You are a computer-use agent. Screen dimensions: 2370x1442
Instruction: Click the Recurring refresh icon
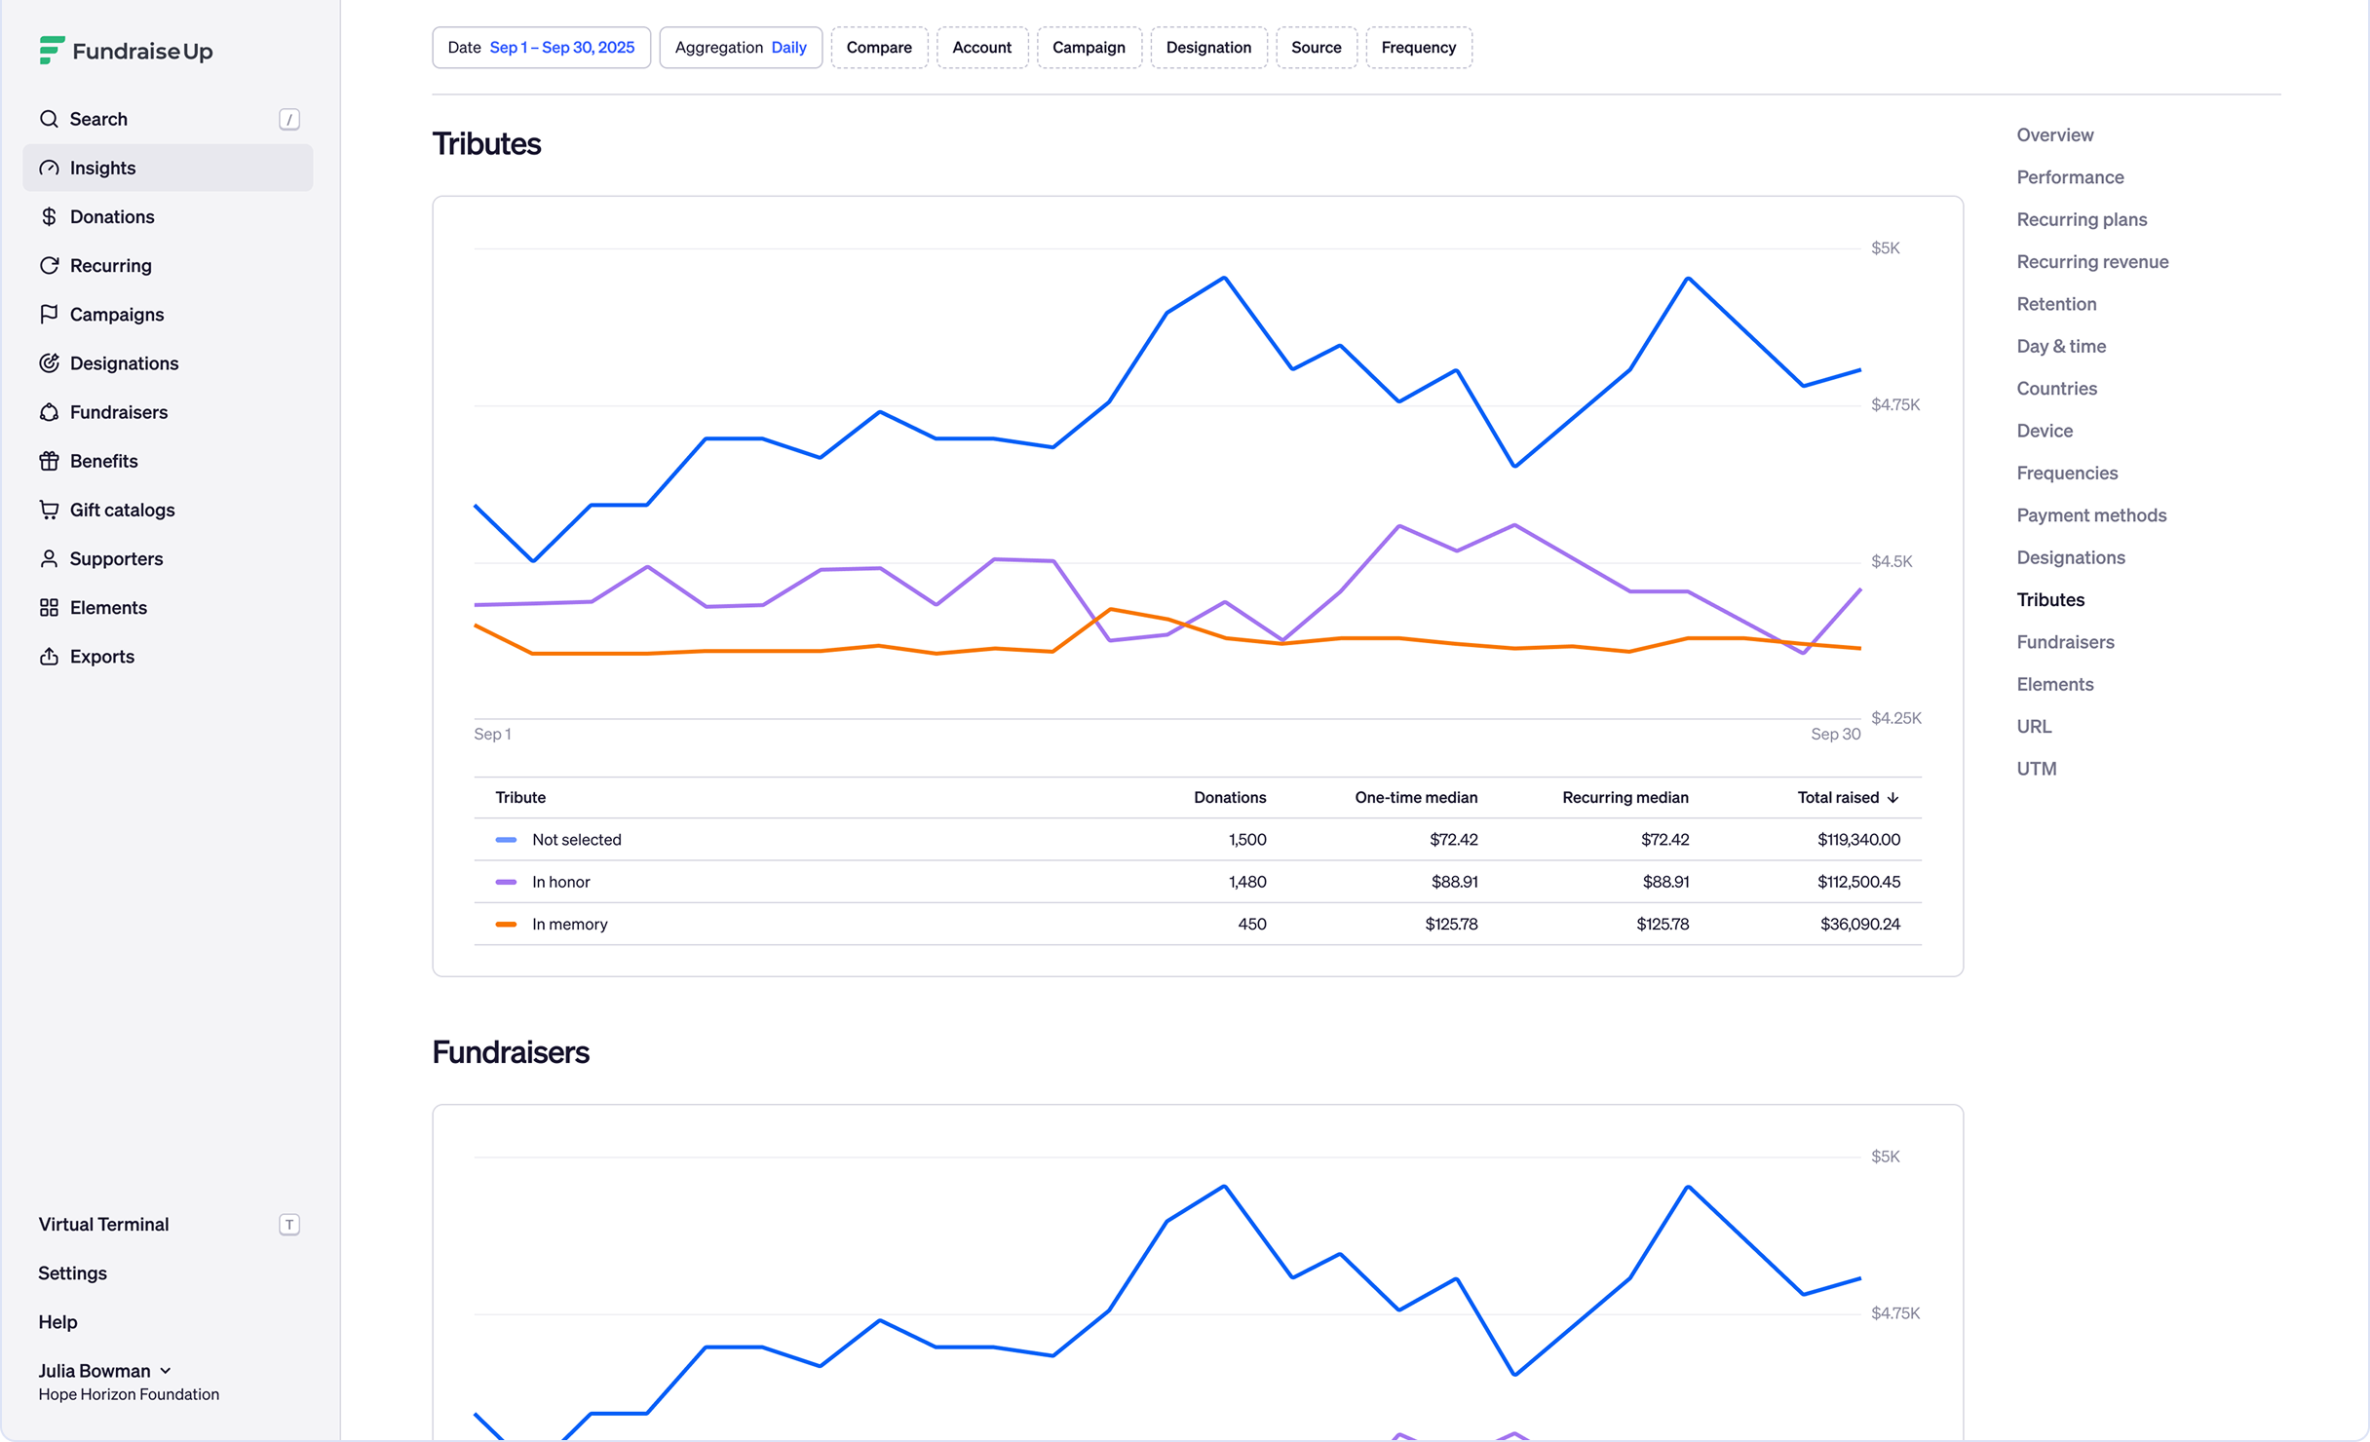49,265
